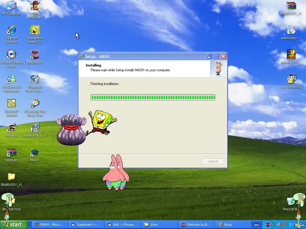Click the Patrick Star desktop toy
Screen dimensions: 306x229
116,172
